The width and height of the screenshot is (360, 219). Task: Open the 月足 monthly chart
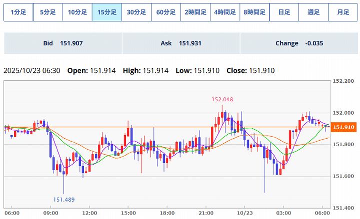click(x=342, y=12)
